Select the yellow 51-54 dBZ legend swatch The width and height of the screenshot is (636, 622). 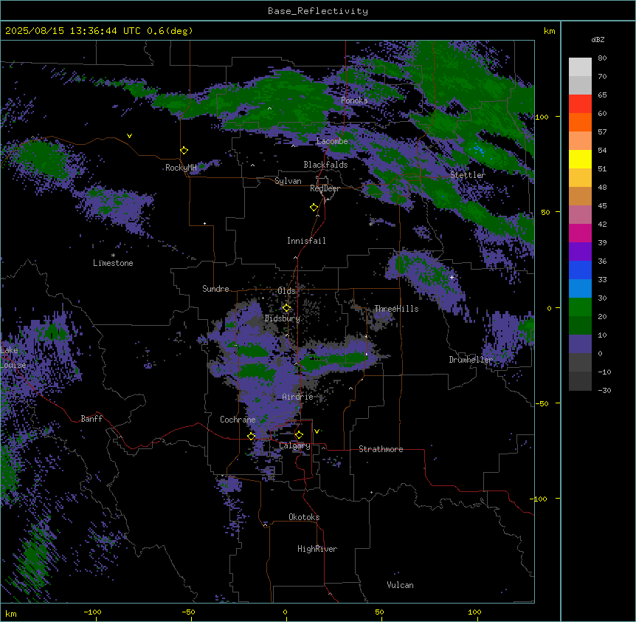[580, 159]
